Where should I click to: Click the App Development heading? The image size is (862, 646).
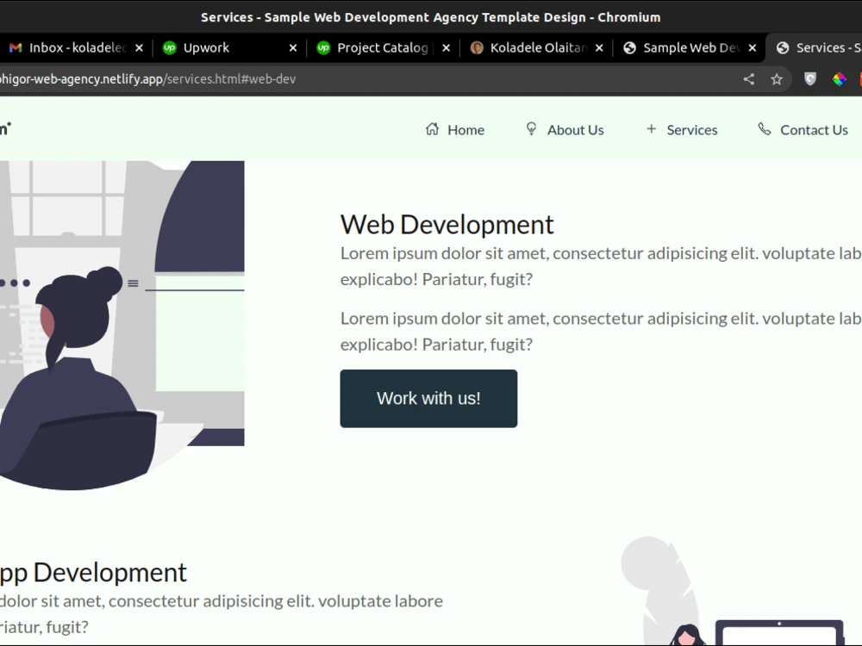(93, 573)
